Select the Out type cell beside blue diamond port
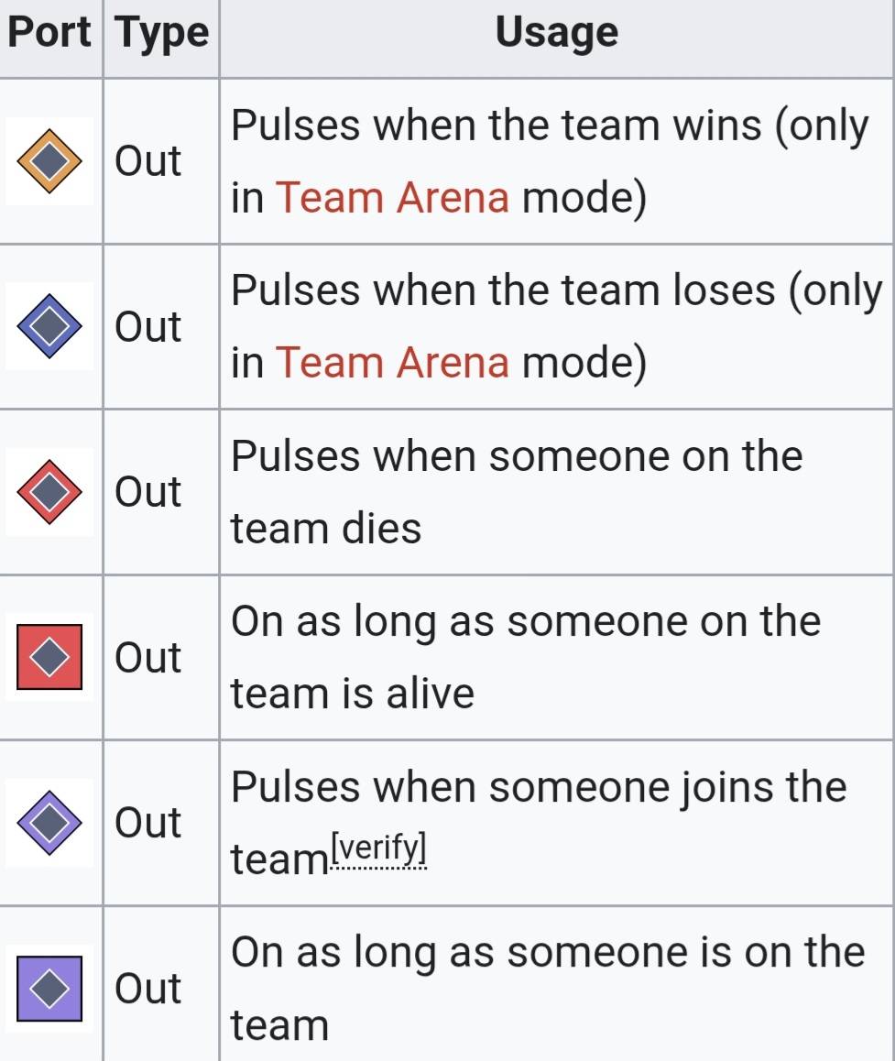This screenshot has width=895, height=1061. click(148, 327)
